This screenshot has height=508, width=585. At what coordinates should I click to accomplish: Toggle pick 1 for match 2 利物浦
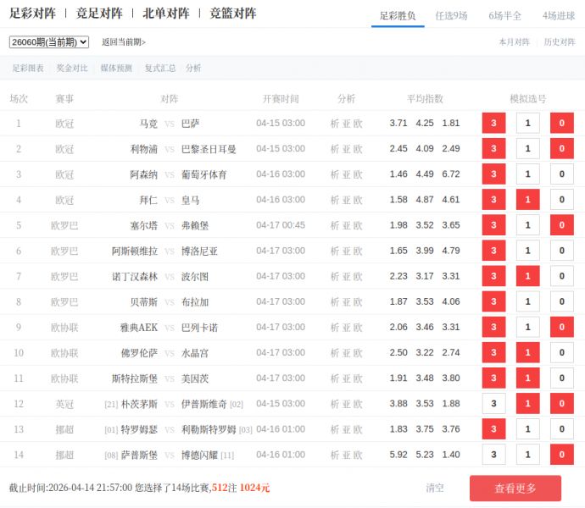527,149
